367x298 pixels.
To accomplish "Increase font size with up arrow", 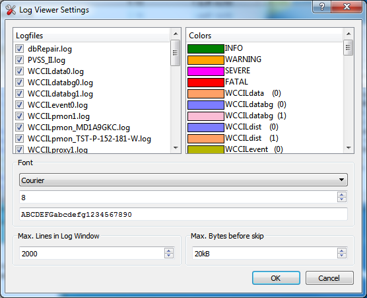I will [x=342, y=194].
